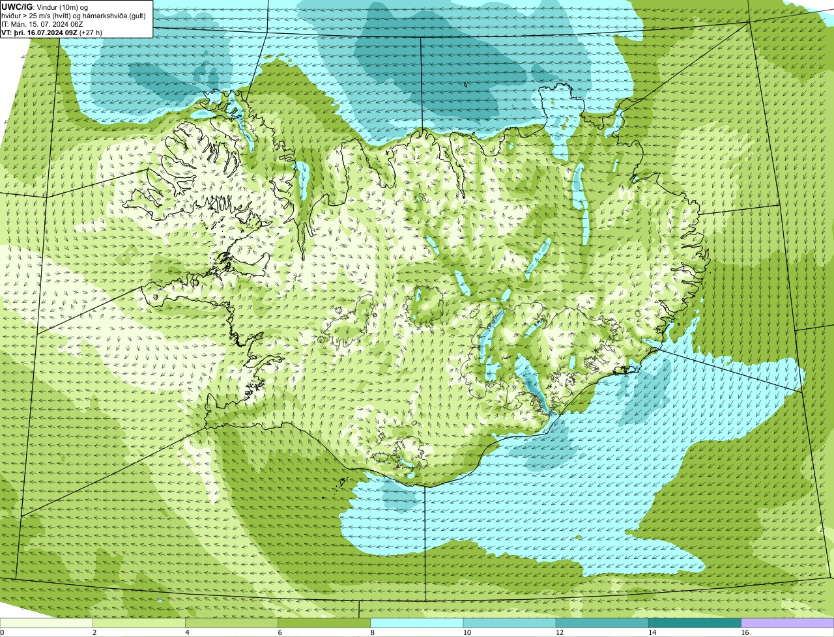Click the valid time "VT: þri. 16.07.2024 09Z (+27 h)"
The image size is (834, 637).
tap(51, 32)
